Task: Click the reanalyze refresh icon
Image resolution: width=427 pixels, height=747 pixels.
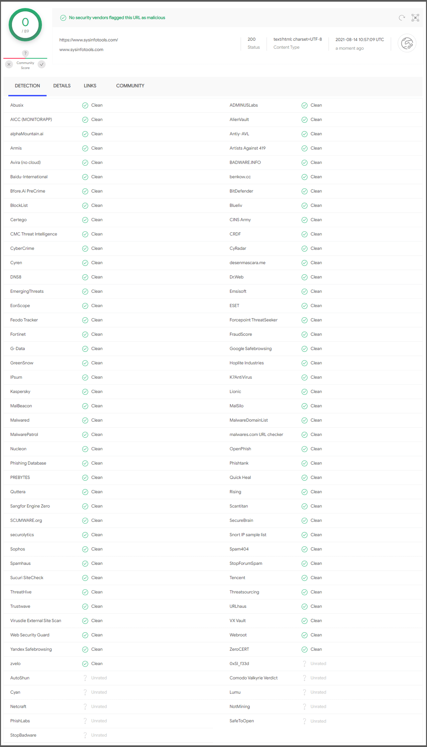Action: coord(402,18)
